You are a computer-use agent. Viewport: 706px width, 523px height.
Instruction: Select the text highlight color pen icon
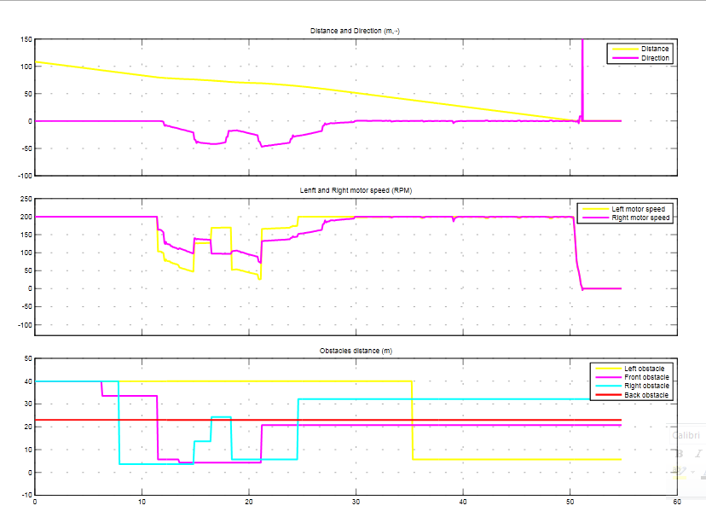tap(679, 472)
